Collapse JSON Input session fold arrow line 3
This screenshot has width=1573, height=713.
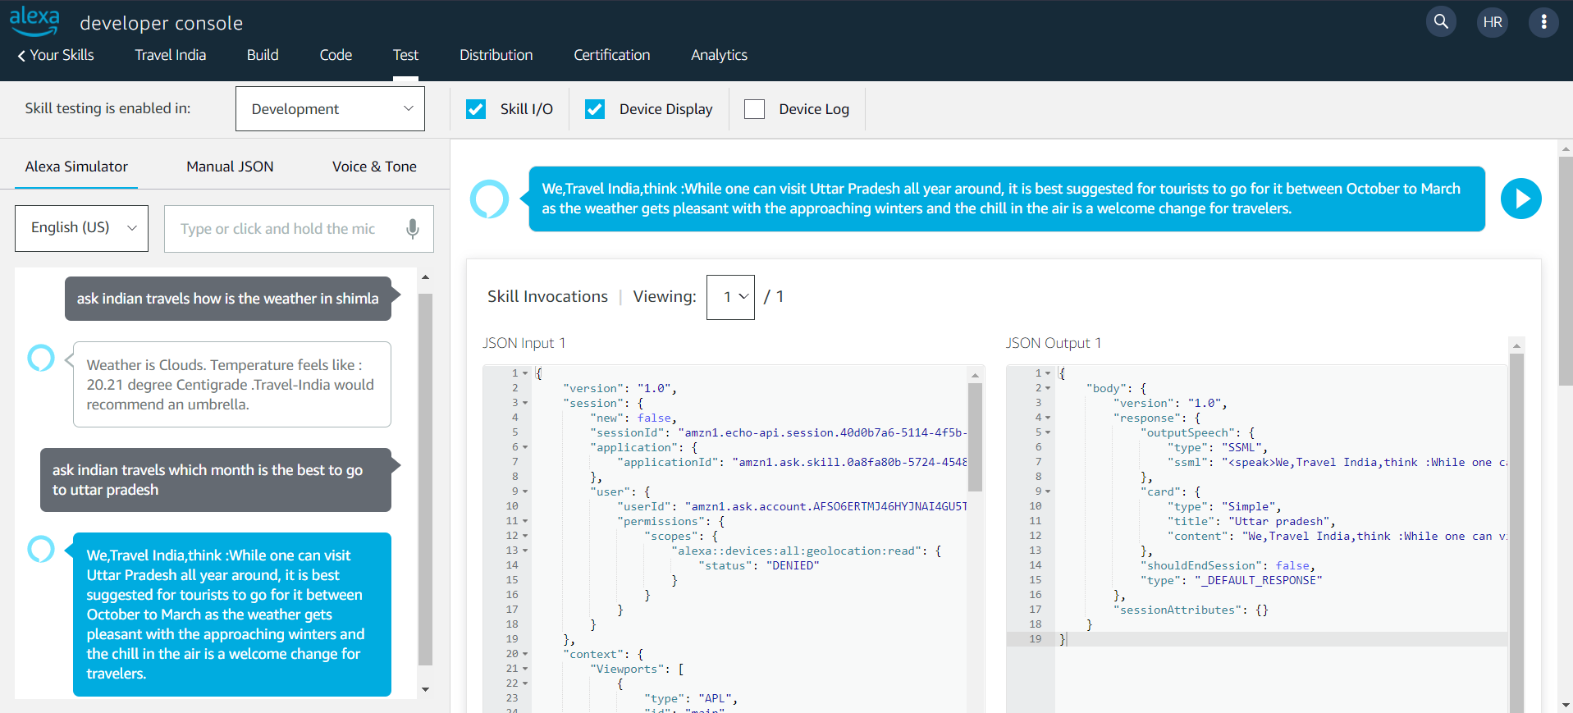click(525, 403)
